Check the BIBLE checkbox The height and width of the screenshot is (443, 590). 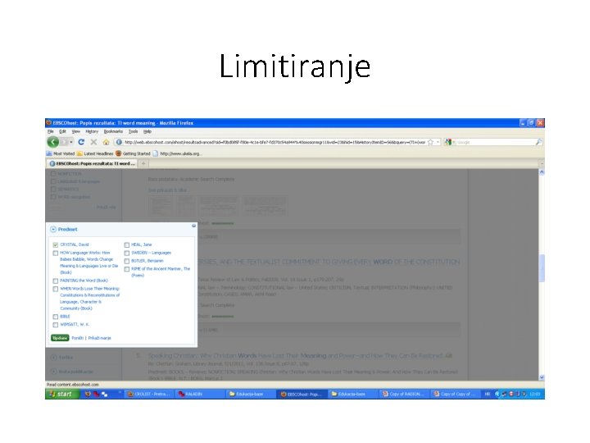56,317
